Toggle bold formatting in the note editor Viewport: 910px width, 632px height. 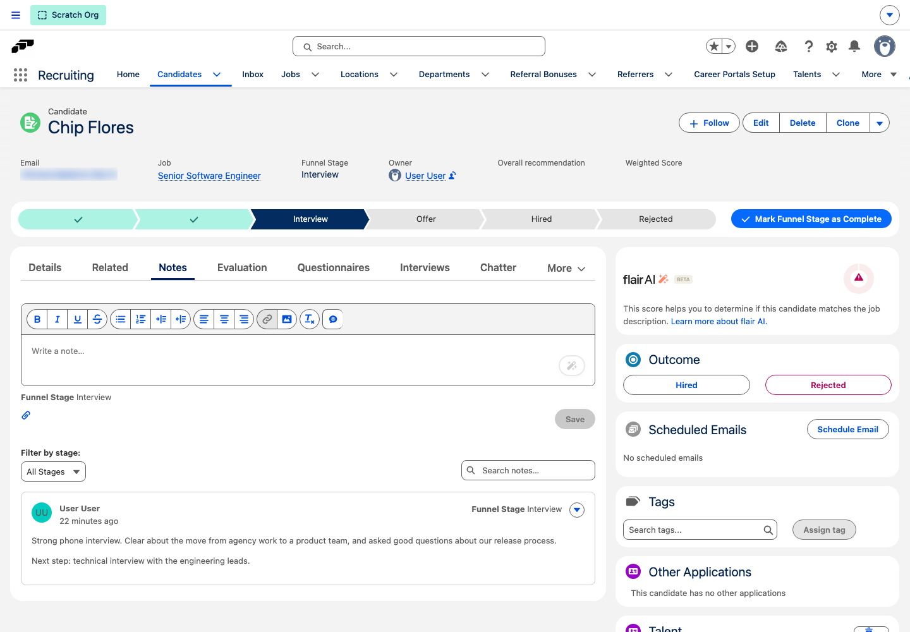(37, 319)
